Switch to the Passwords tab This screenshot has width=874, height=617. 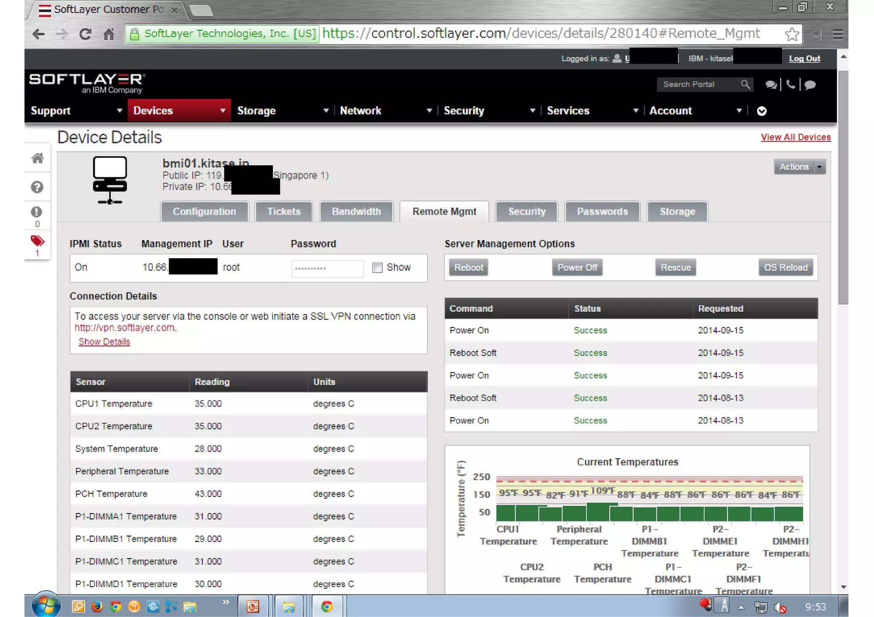click(x=602, y=211)
